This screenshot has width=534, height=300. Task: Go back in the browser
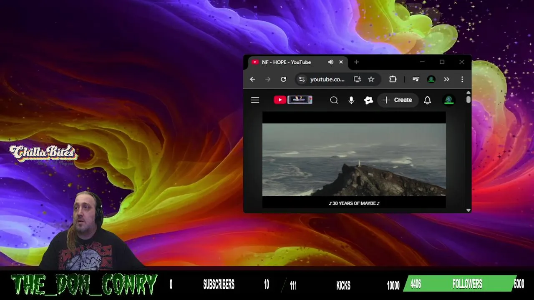[252, 79]
